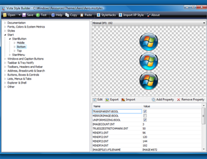Select the IMAGEFILE1:FILENAME property row
The width and height of the screenshot is (207, 159).
point(147,150)
